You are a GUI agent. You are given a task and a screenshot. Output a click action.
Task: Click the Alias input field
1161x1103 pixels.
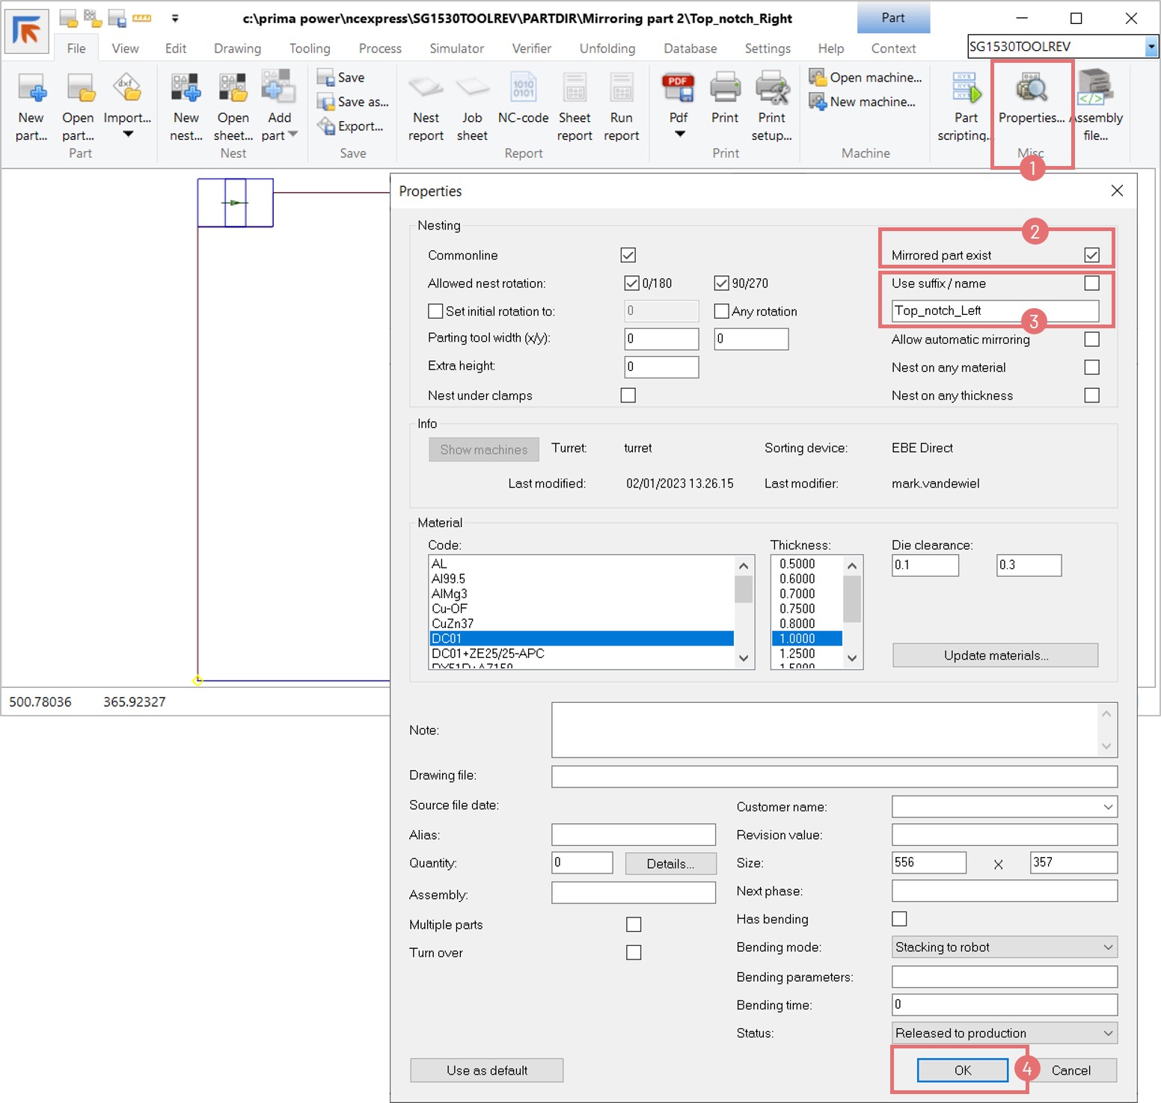pos(633,835)
